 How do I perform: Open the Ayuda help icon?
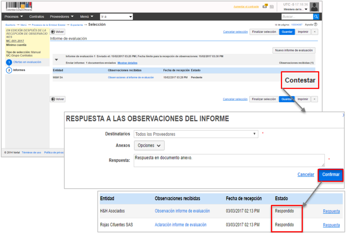315,25
